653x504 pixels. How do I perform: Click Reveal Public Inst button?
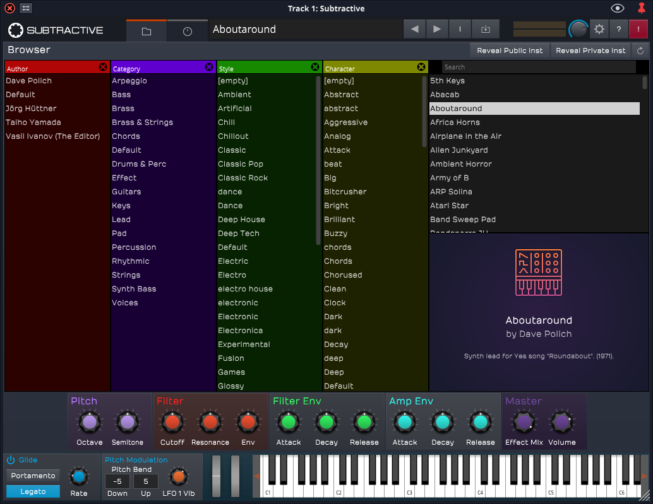[x=510, y=50]
